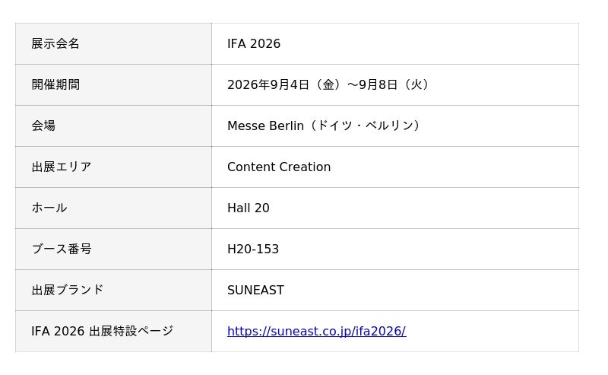This screenshot has height=375, width=608.
Task: Select the 2026年9月4日 date text
Action: 268,84
